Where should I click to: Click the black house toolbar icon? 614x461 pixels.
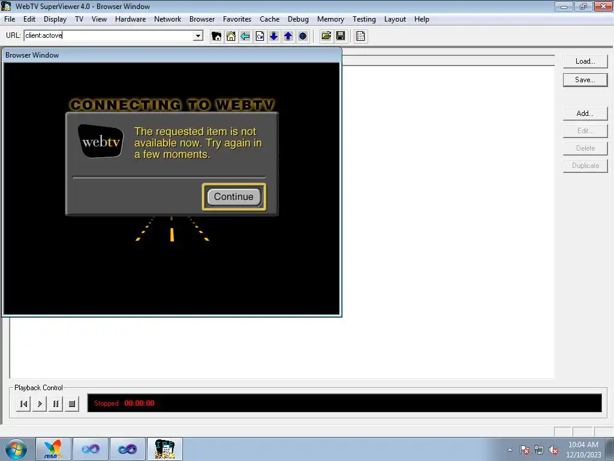pyautogui.click(x=216, y=36)
